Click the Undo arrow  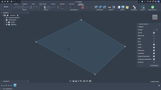pyautogui.click(x=14, y=1)
